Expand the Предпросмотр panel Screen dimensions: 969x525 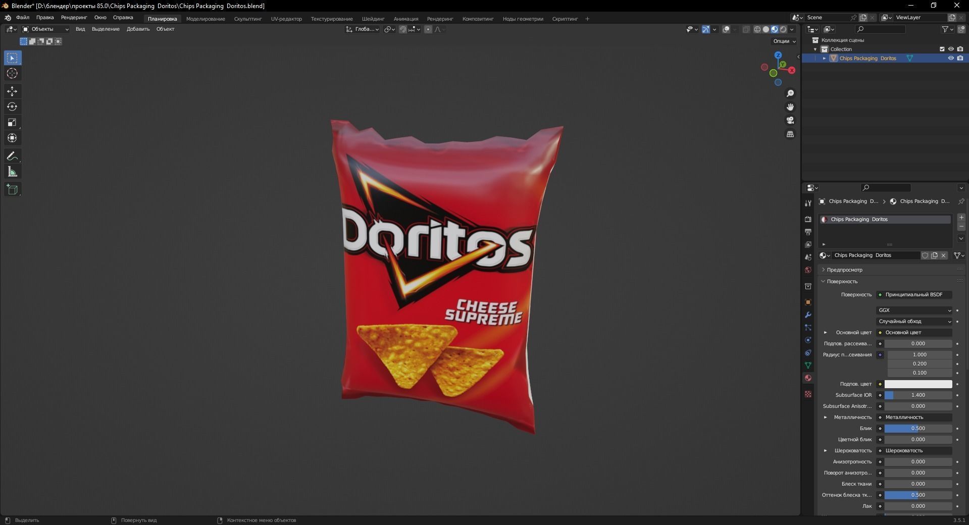tap(844, 270)
